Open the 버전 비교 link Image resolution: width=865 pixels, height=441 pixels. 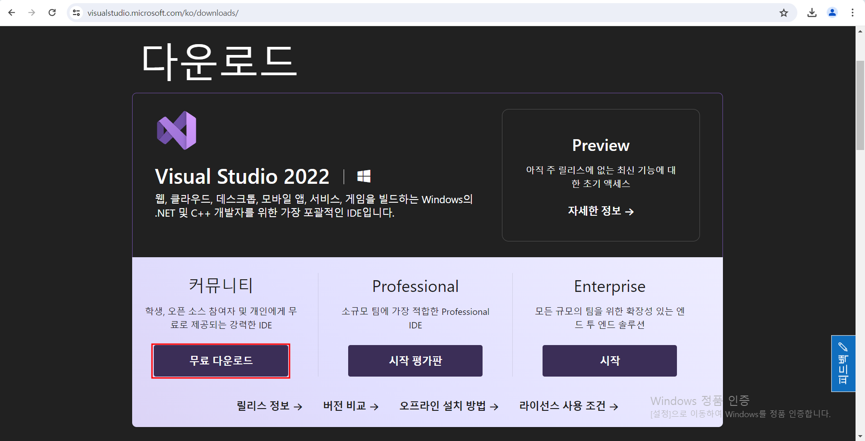(x=351, y=406)
